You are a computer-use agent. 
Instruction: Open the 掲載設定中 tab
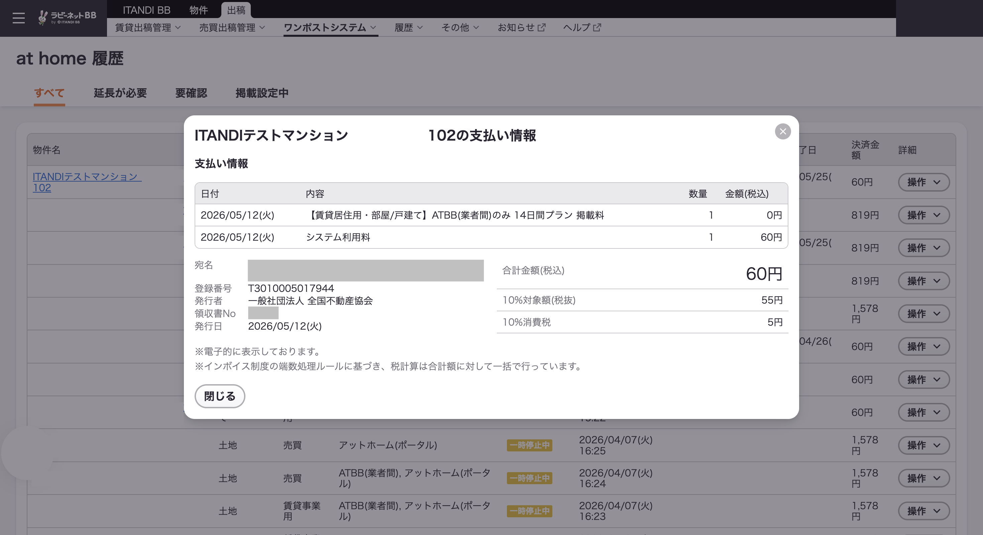[262, 93]
